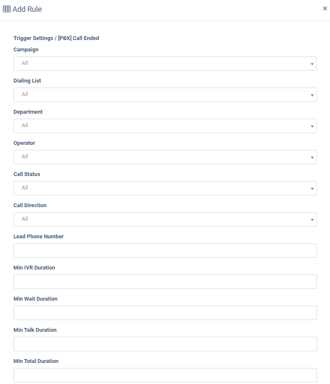
Task: Open the Call Status dropdown
Action: pyautogui.click(x=165, y=188)
